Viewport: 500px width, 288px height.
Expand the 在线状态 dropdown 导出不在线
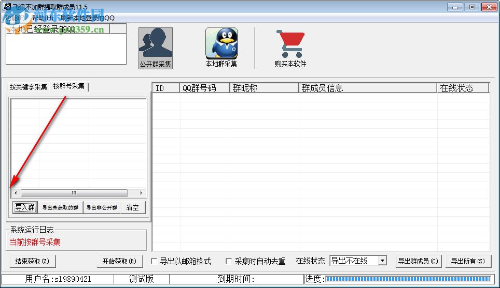(382, 261)
